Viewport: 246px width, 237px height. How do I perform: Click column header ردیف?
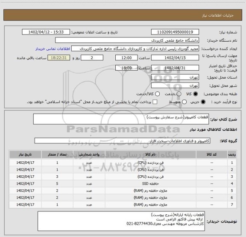(x=232, y=154)
